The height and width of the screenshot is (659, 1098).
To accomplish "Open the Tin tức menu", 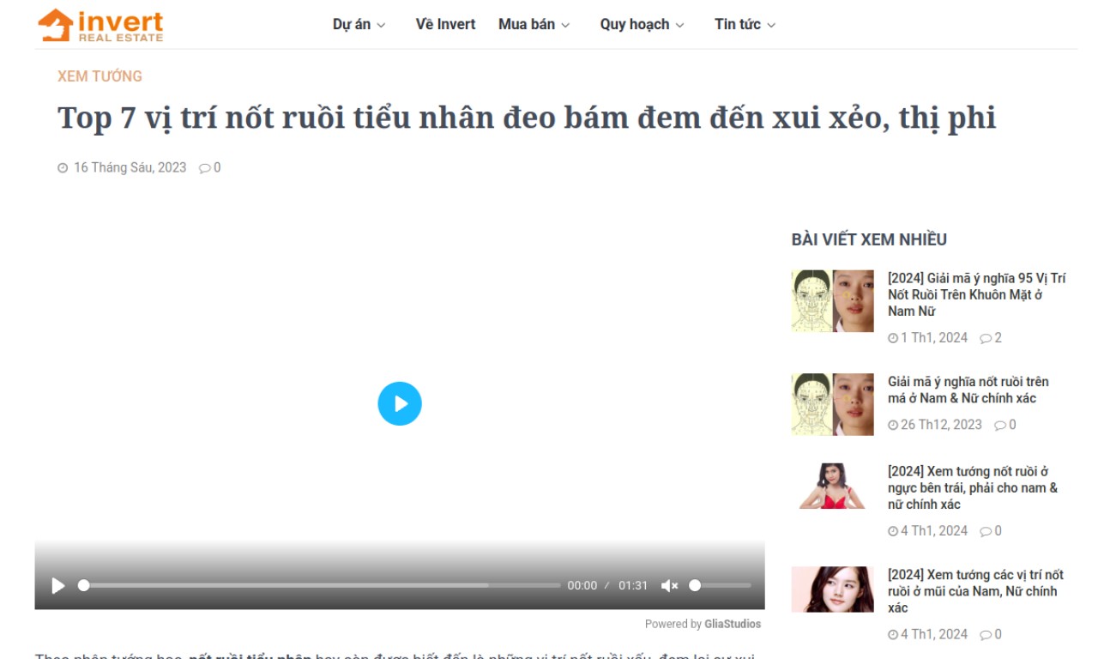I will [745, 25].
